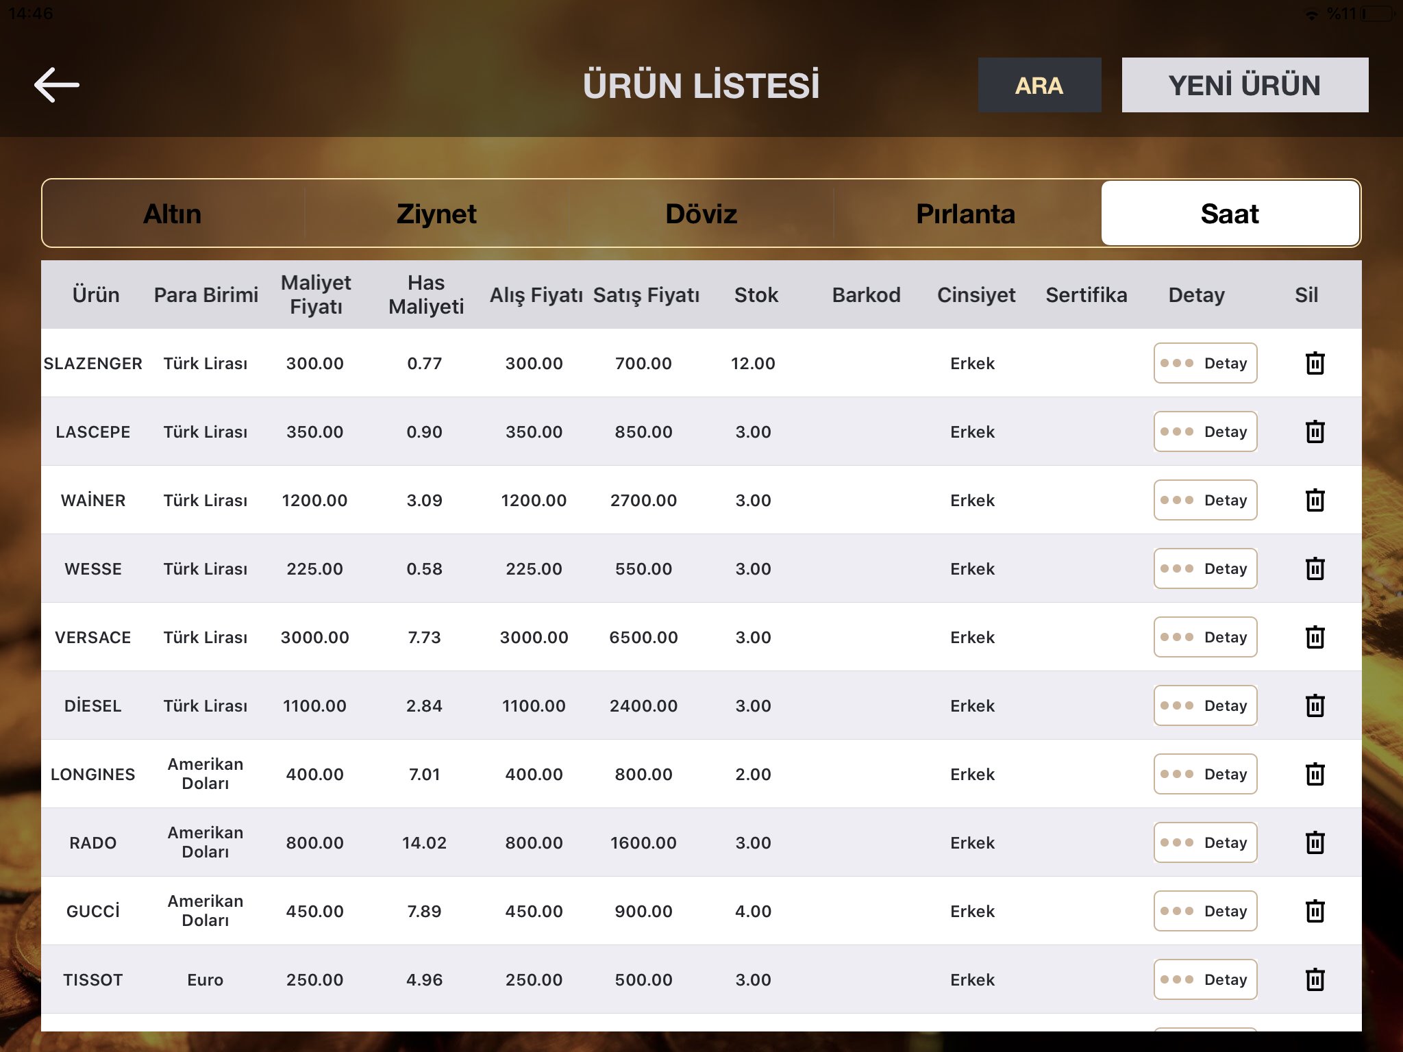Tap the Wi-Fi icon in status bar
Screen dimensions: 1403x1052
(x=1311, y=14)
